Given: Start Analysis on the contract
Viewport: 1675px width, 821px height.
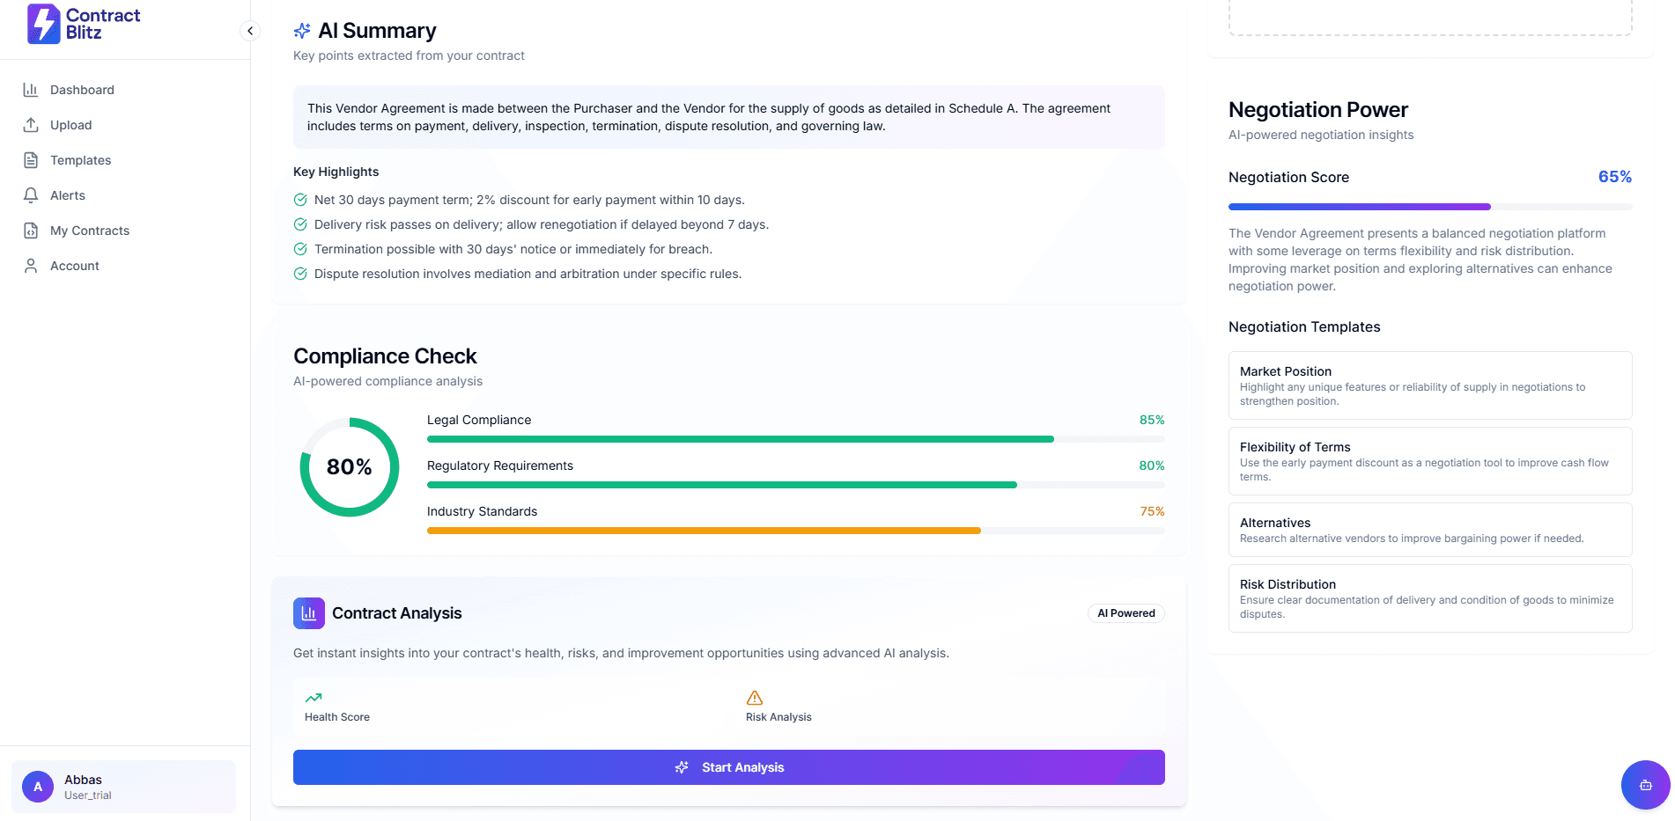Looking at the screenshot, I should click(728, 766).
